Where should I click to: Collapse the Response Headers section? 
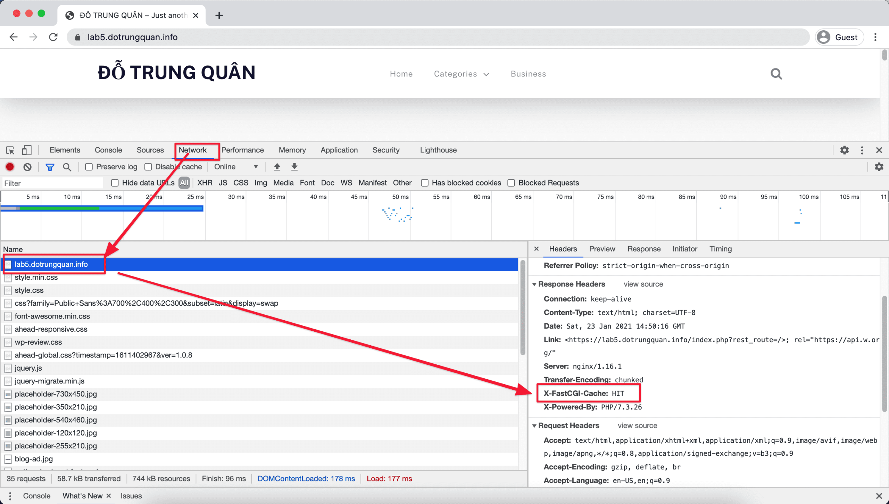click(534, 284)
